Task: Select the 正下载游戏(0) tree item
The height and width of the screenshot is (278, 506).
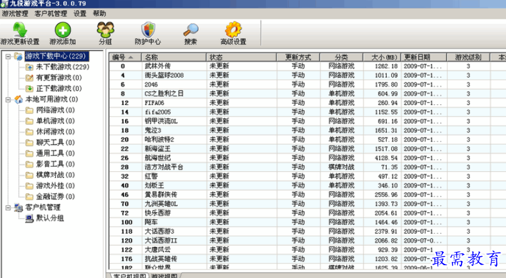Action: click(x=59, y=88)
